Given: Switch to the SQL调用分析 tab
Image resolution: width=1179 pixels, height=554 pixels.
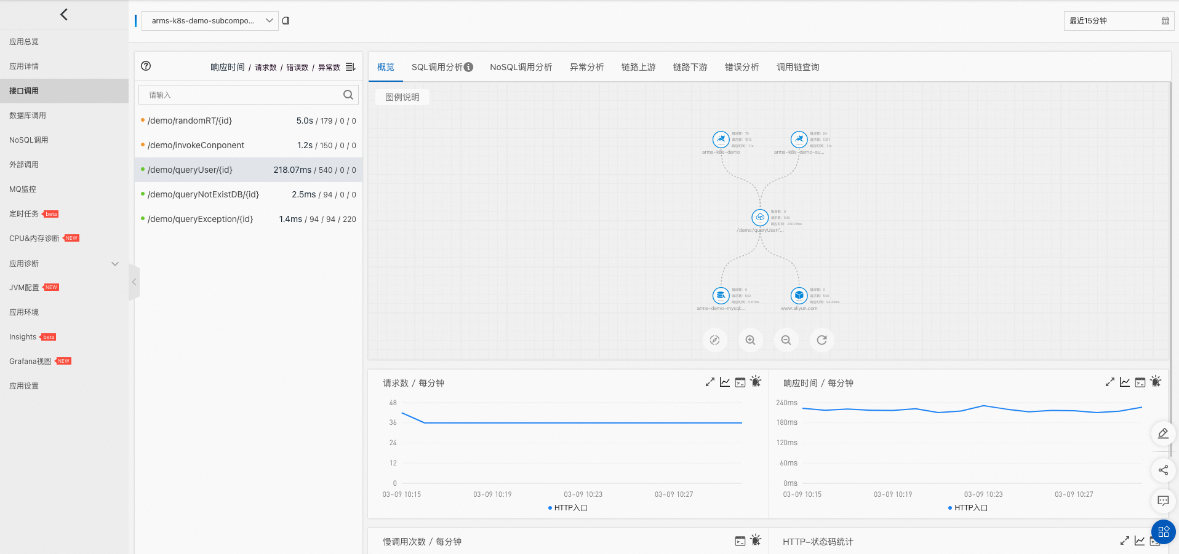Looking at the screenshot, I should (437, 67).
